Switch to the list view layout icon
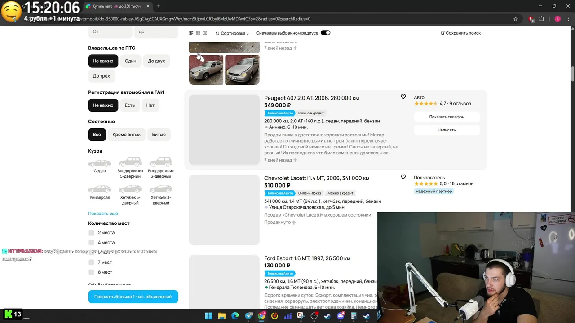This screenshot has height=323, width=575. (x=191, y=33)
